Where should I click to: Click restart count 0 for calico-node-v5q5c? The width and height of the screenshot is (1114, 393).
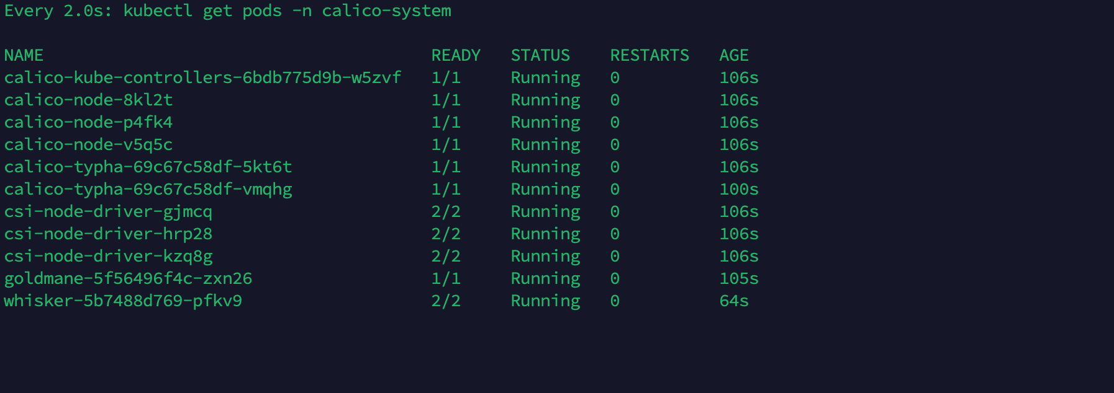(x=615, y=144)
